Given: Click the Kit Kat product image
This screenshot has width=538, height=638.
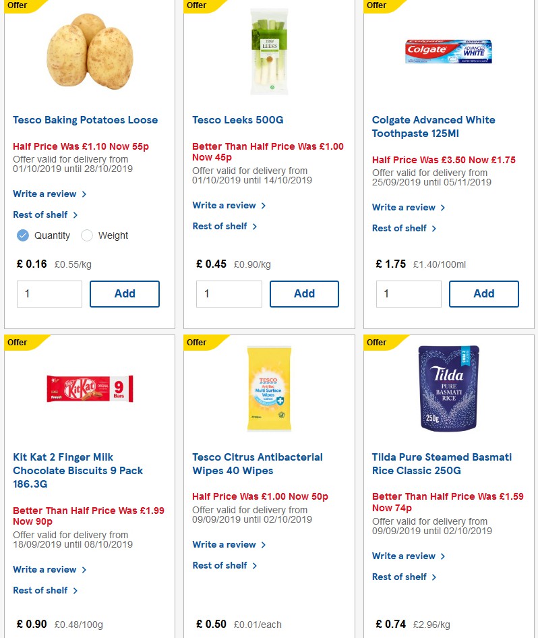Looking at the screenshot, I should click(x=90, y=390).
